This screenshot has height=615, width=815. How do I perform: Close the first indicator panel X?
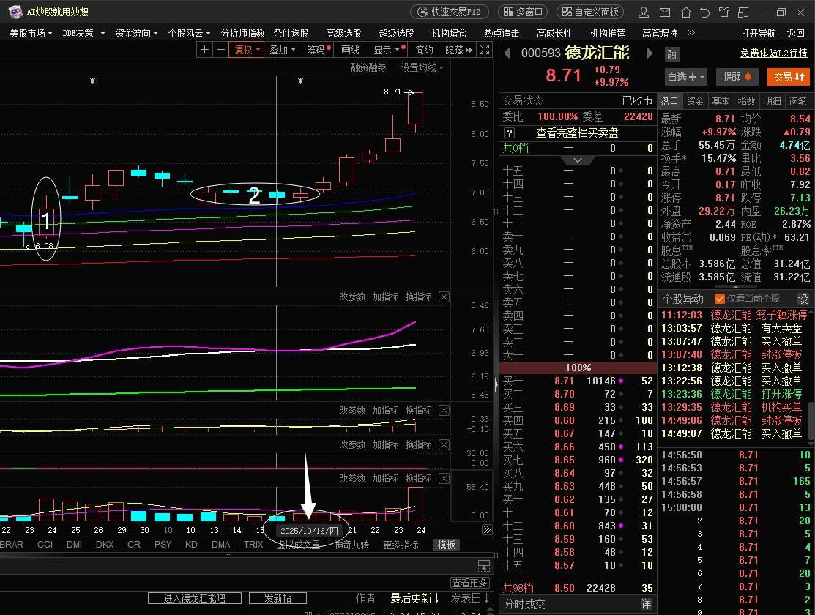click(x=444, y=297)
